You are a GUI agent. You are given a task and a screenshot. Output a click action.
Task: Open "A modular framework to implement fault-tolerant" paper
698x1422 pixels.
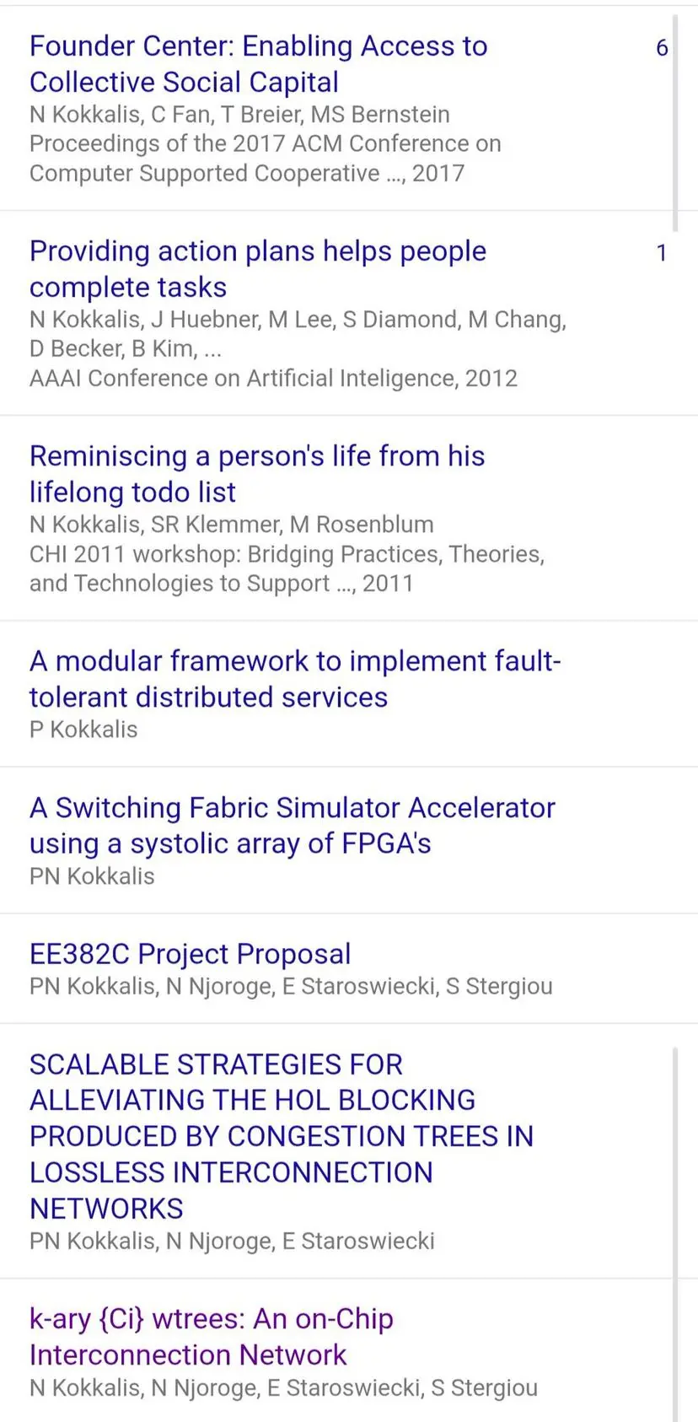click(295, 679)
